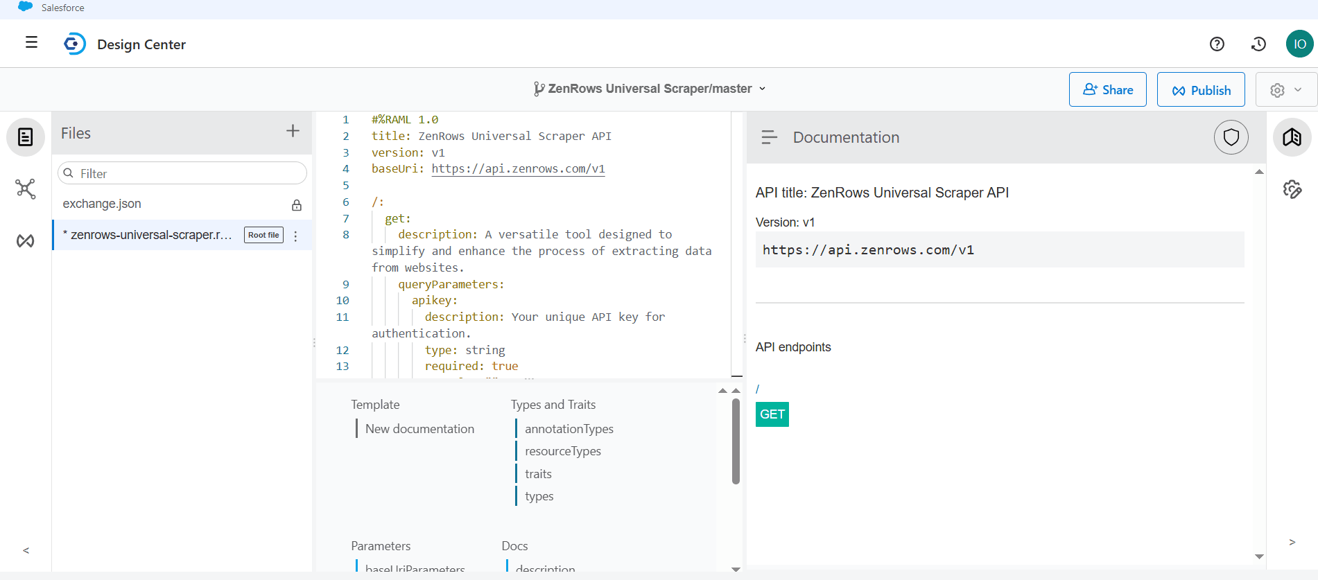
Task: Open the settings gear dropdown
Action: tap(1285, 89)
